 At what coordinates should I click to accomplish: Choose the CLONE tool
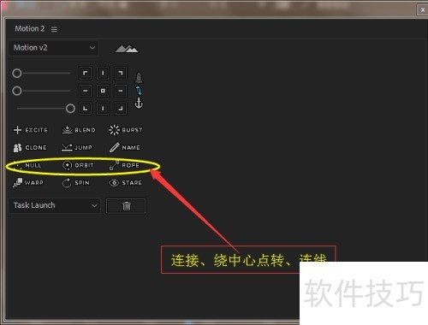tap(30, 148)
